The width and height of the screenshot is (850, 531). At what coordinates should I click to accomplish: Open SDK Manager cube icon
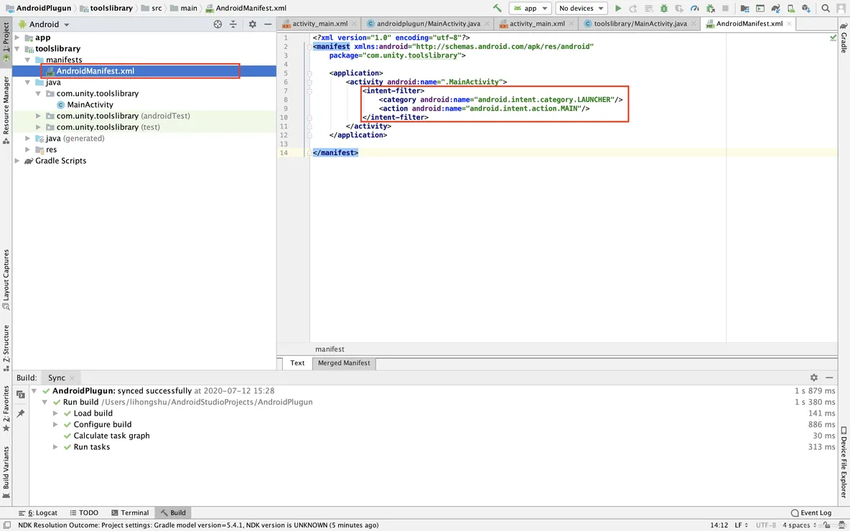[806, 8]
